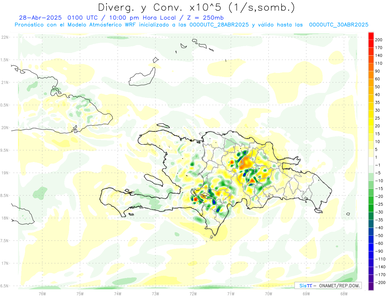The image size is (386, 298).
Task: Click the 22N latitude label
Action: pos(5,37)
